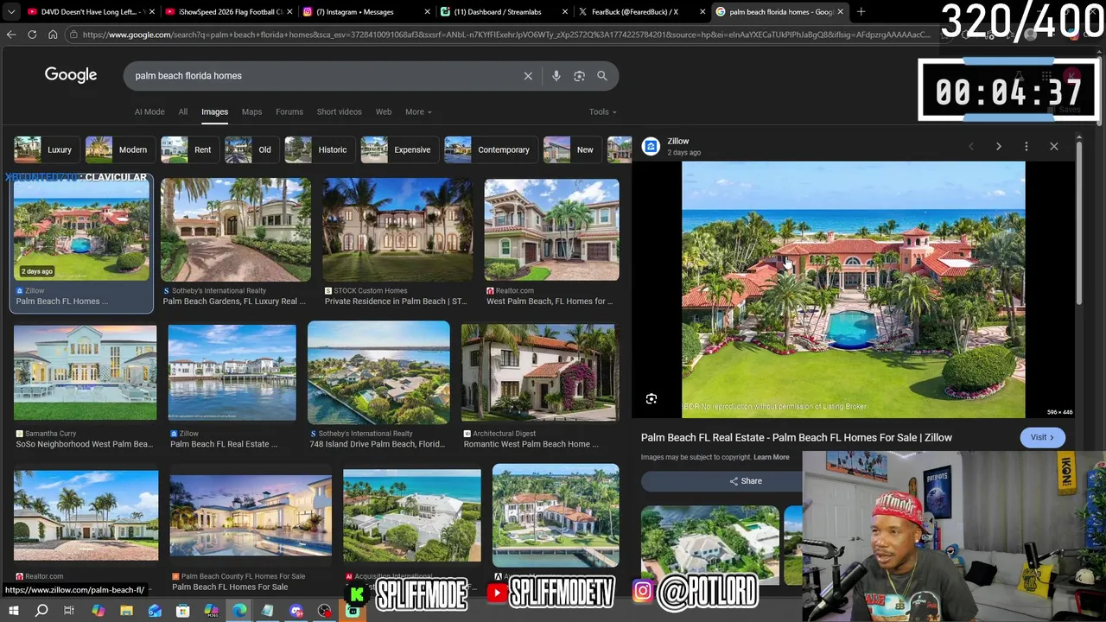Open the Palm Beach FL Real Estate Zillow title link
The image size is (1106, 622).
(797, 437)
